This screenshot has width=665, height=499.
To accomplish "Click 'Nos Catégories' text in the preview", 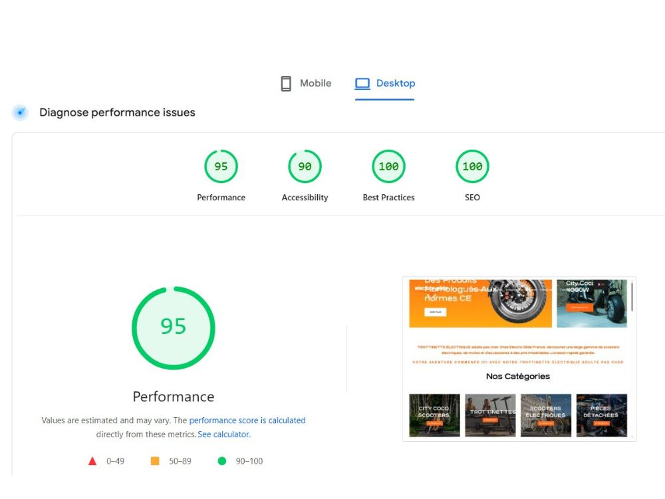I will pyautogui.click(x=518, y=376).
